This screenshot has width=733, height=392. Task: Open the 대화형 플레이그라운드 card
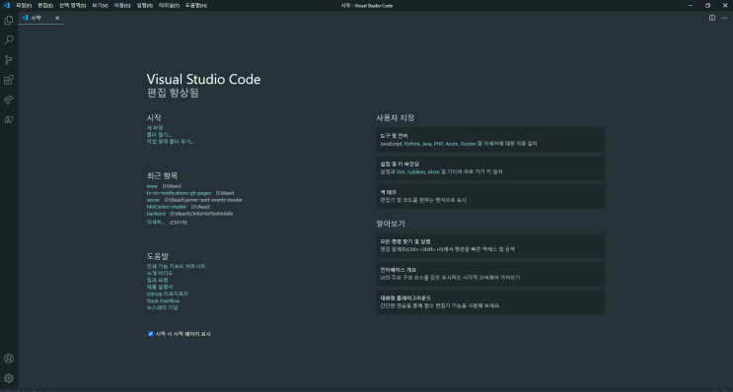(x=490, y=302)
